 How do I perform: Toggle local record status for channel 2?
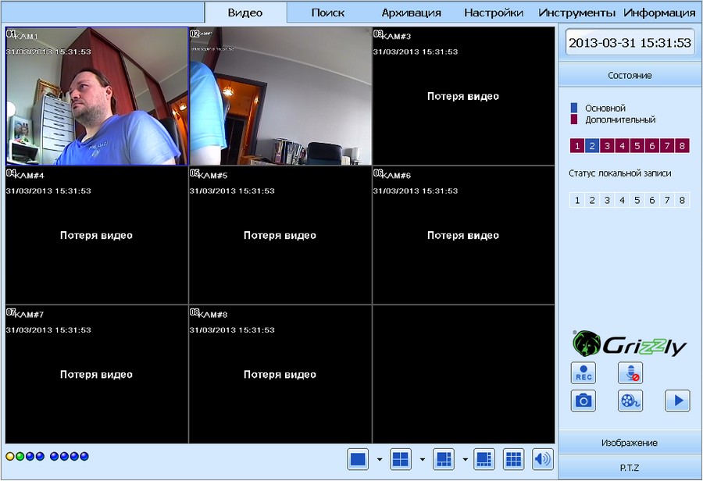592,200
